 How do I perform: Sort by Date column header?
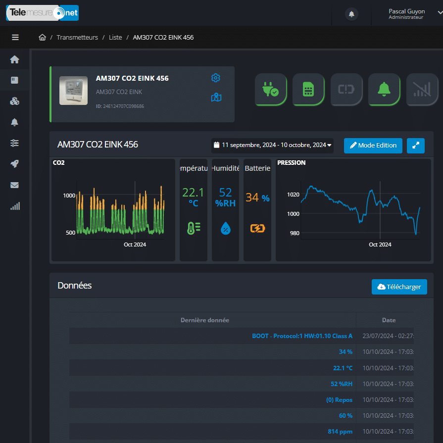[x=389, y=320]
